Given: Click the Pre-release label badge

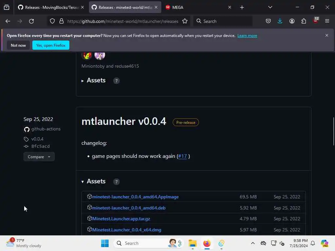Looking at the screenshot, I should coord(186,122).
